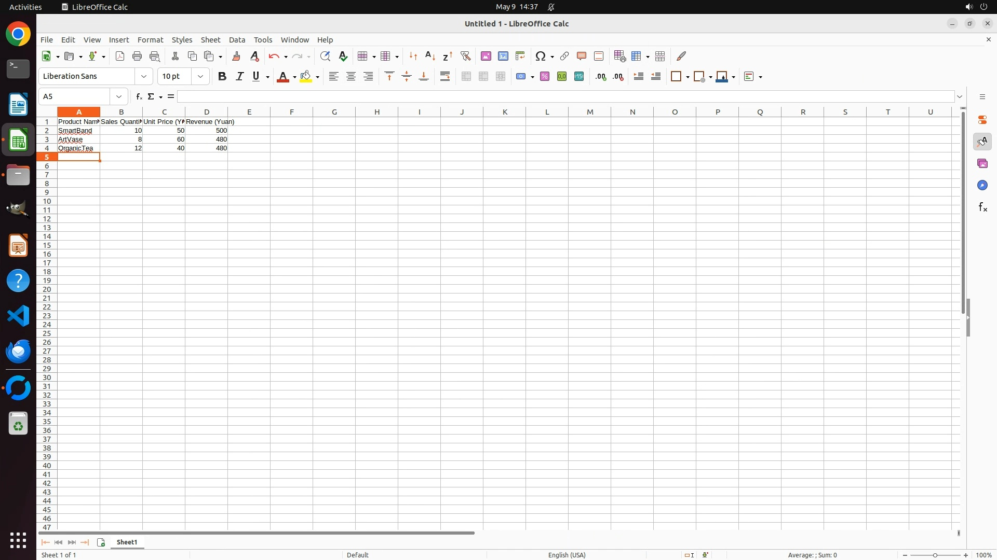Viewport: 997px width, 560px height.
Task: Click Format as Percent icon
Action: [545, 76]
